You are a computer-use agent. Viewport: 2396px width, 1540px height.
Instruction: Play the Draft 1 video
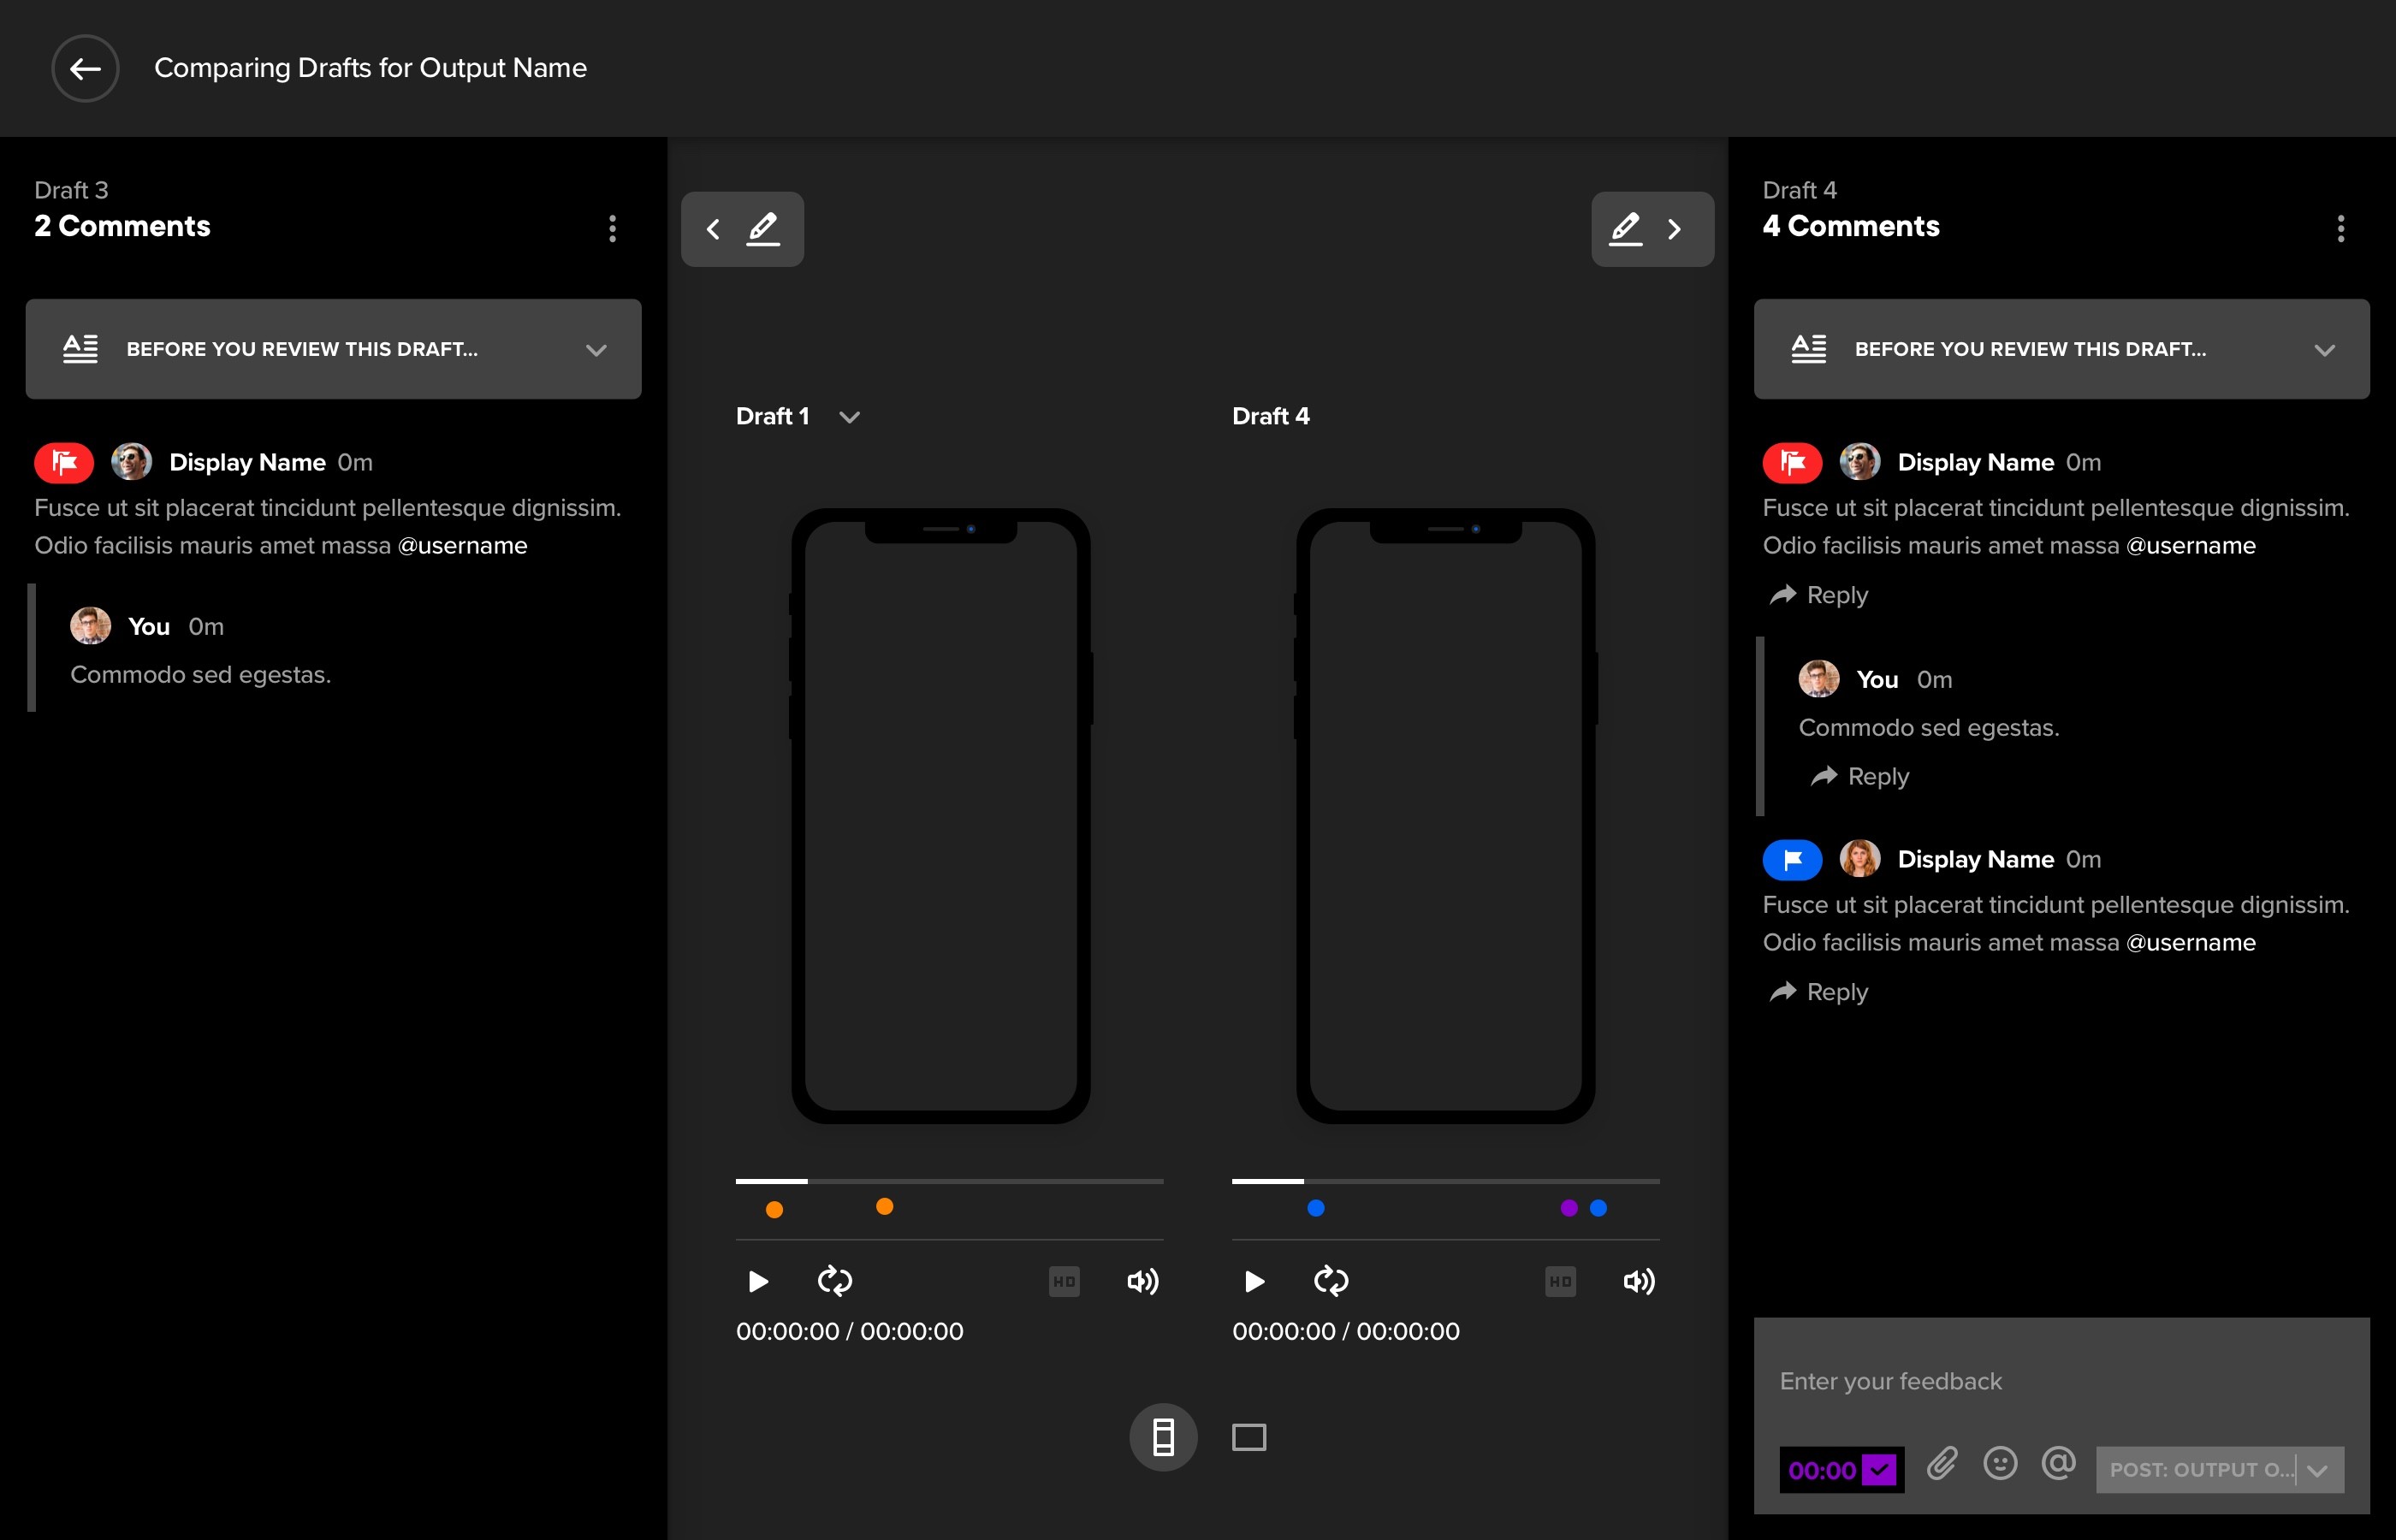pyautogui.click(x=758, y=1281)
